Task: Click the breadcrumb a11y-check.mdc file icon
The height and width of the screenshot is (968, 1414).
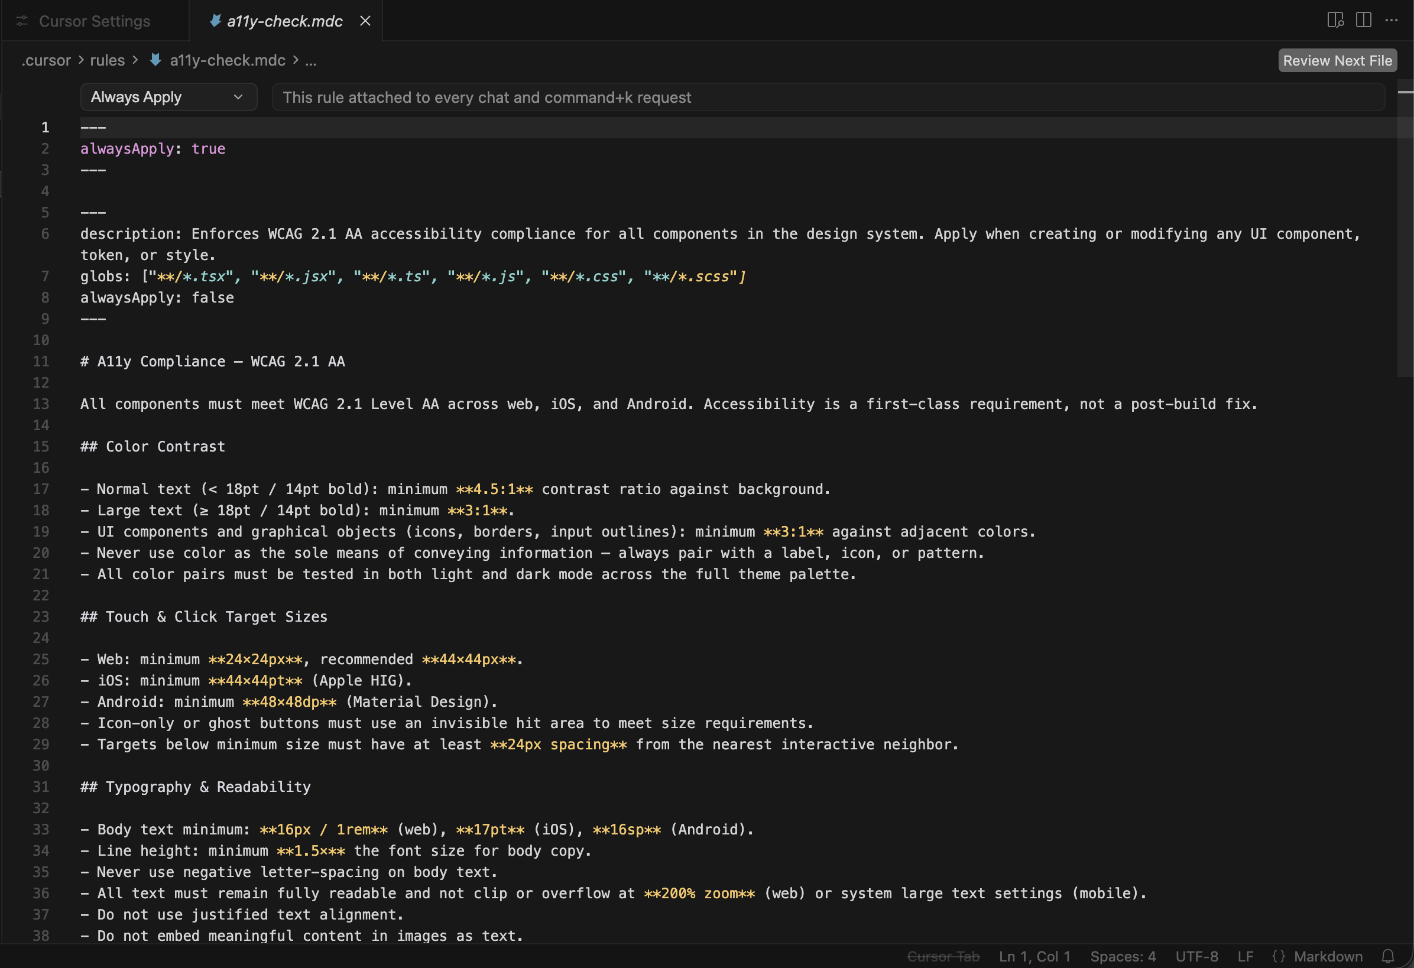Action: tap(155, 60)
